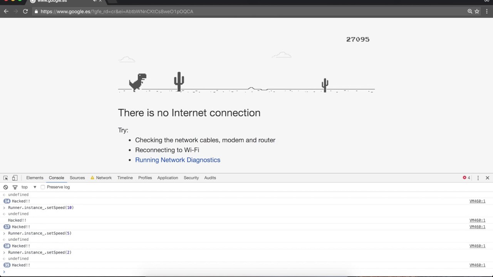493x277 pixels.
Task: Bookmark this page with the star icon
Action: tap(477, 12)
